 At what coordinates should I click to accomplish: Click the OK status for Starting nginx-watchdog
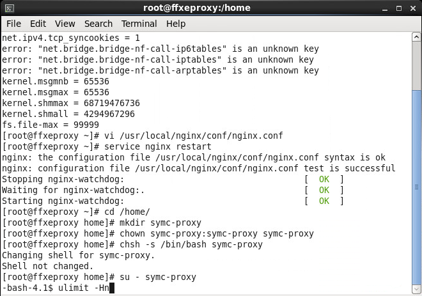coord(324,201)
